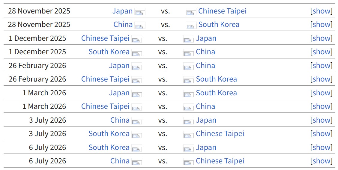Follow Chinese Taipei link in 1 March match
Viewport: 338px width, 170px height.
click(105, 106)
